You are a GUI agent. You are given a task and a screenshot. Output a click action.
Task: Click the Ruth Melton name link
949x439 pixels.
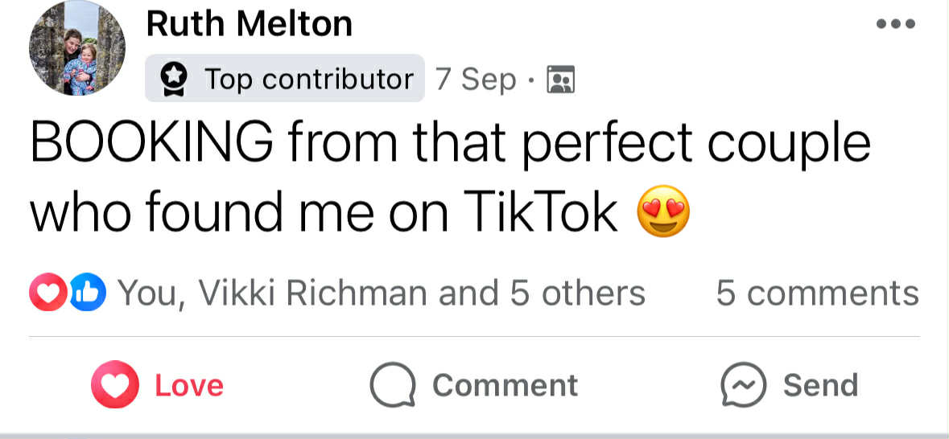pyautogui.click(x=250, y=24)
